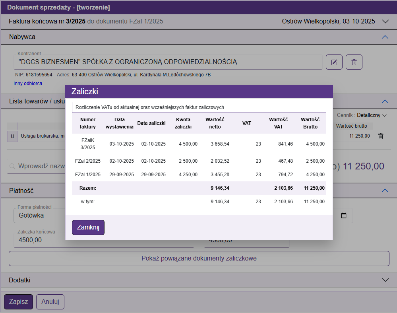
Task: Click the U unit marker of item row
Action: tap(12, 136)
